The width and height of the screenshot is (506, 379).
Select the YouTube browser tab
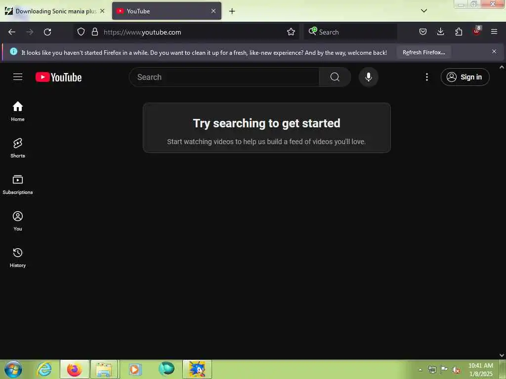[x=167, y=11]
